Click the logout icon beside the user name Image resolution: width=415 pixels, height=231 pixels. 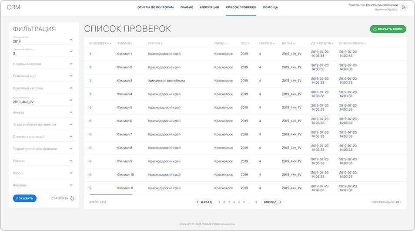(x=404, y=7)
